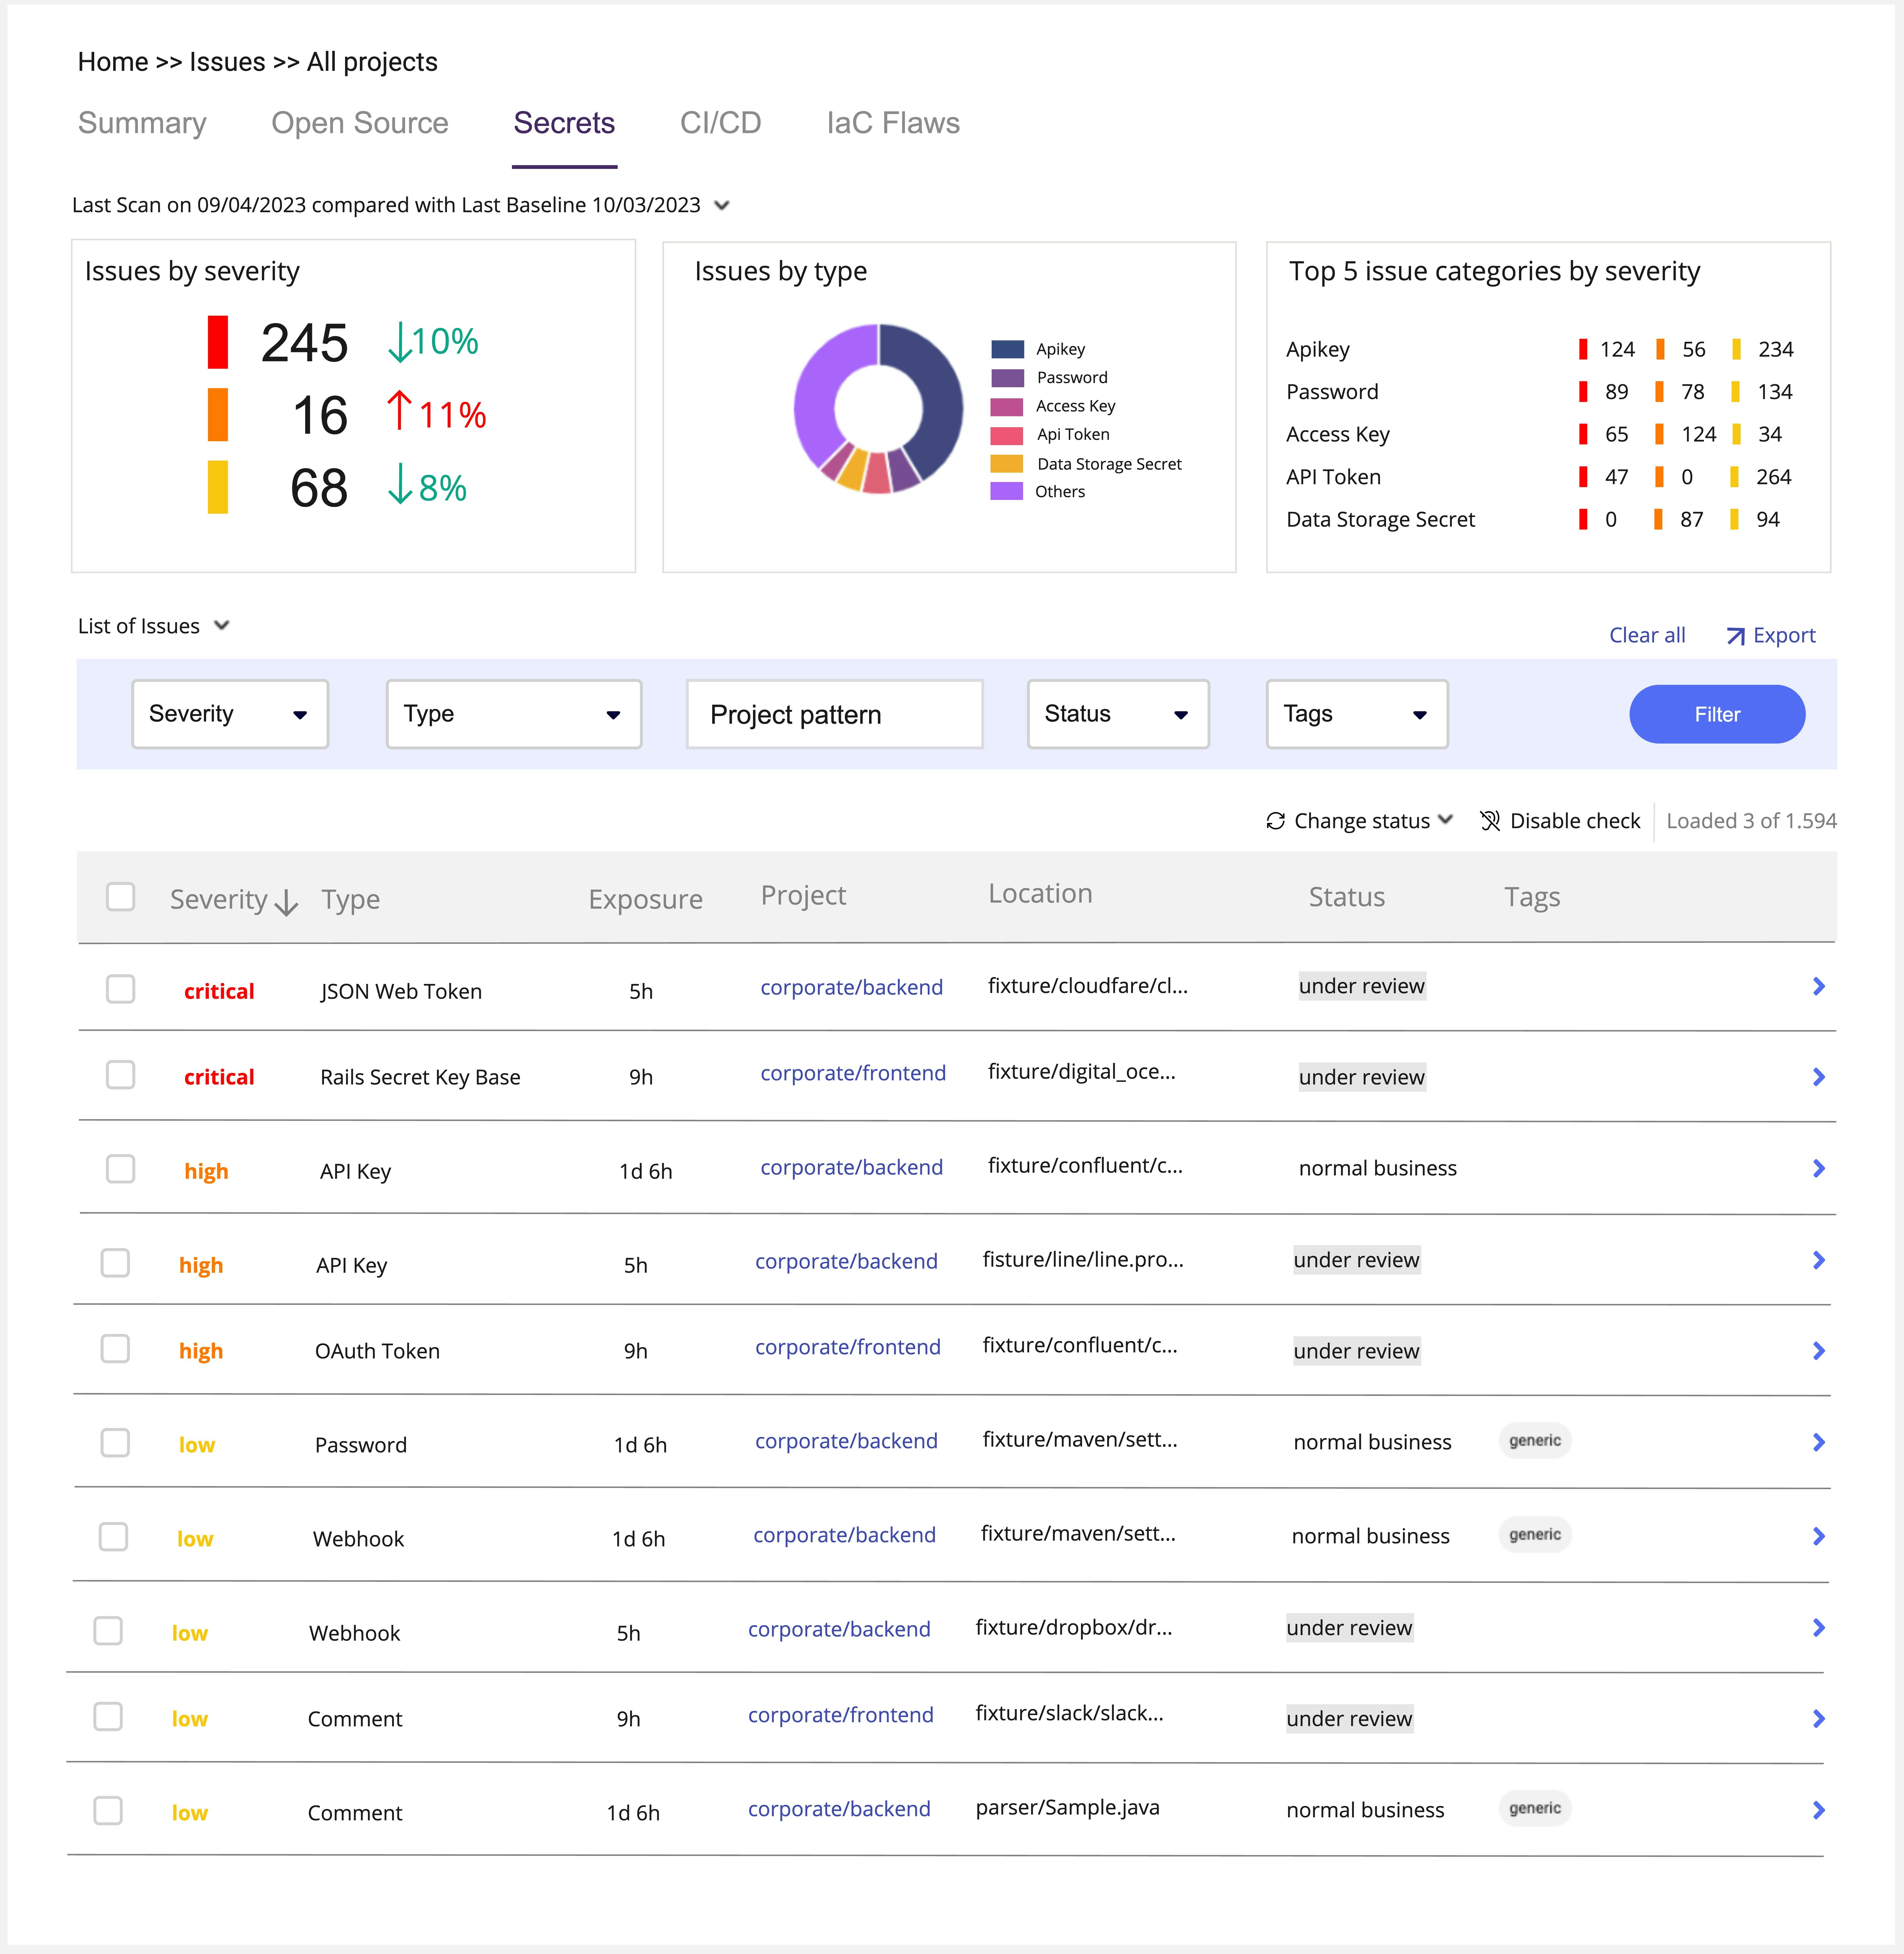This screenshot has width=1904, height=1954.
Task: Click the generic tag on Password row
Action: pos(1535,1441)
